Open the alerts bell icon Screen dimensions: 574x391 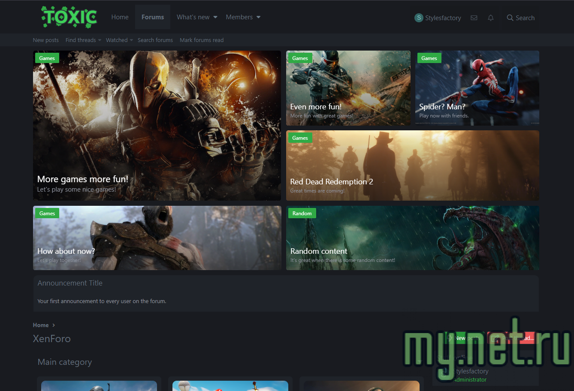[x=491, y=18]
